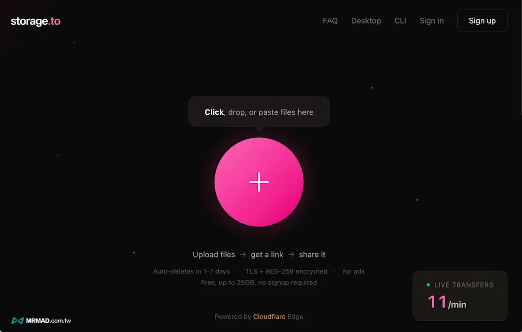This screenshot has width=522, height=332.
Task: Click the paste files here tooltip
Action: pos(259,112)
